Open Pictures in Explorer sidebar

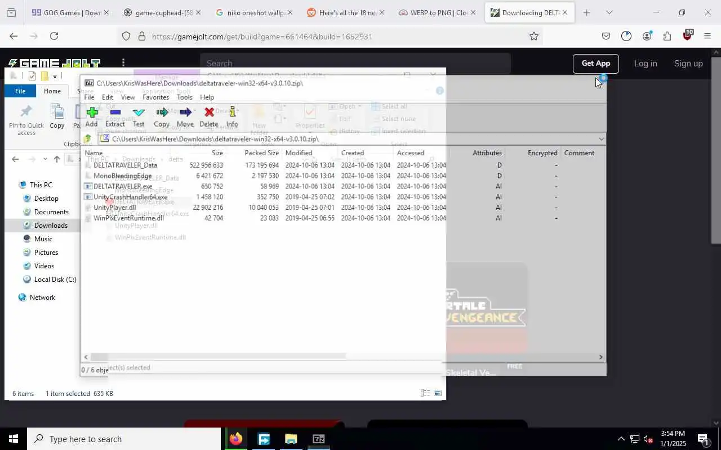[46, 253]
